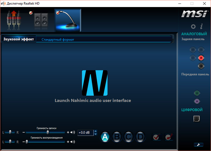
Task: Click the black rear panel jack
Action: pos(201,66)
